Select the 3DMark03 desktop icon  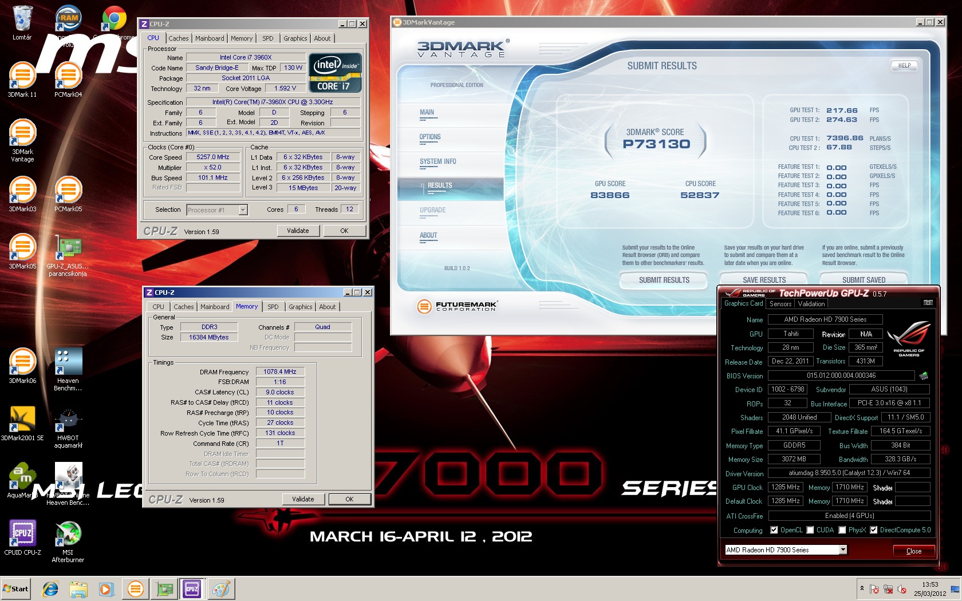click(22, 194)
